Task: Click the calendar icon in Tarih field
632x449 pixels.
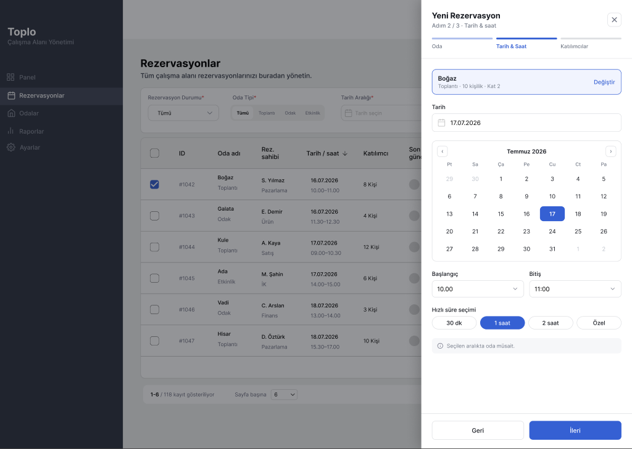Action: coord(441,123)
